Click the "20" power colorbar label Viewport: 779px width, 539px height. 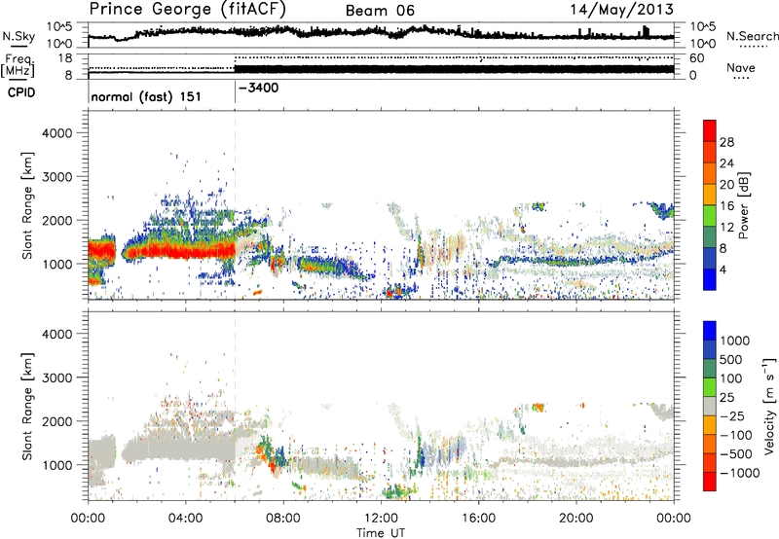coord(726,185)
